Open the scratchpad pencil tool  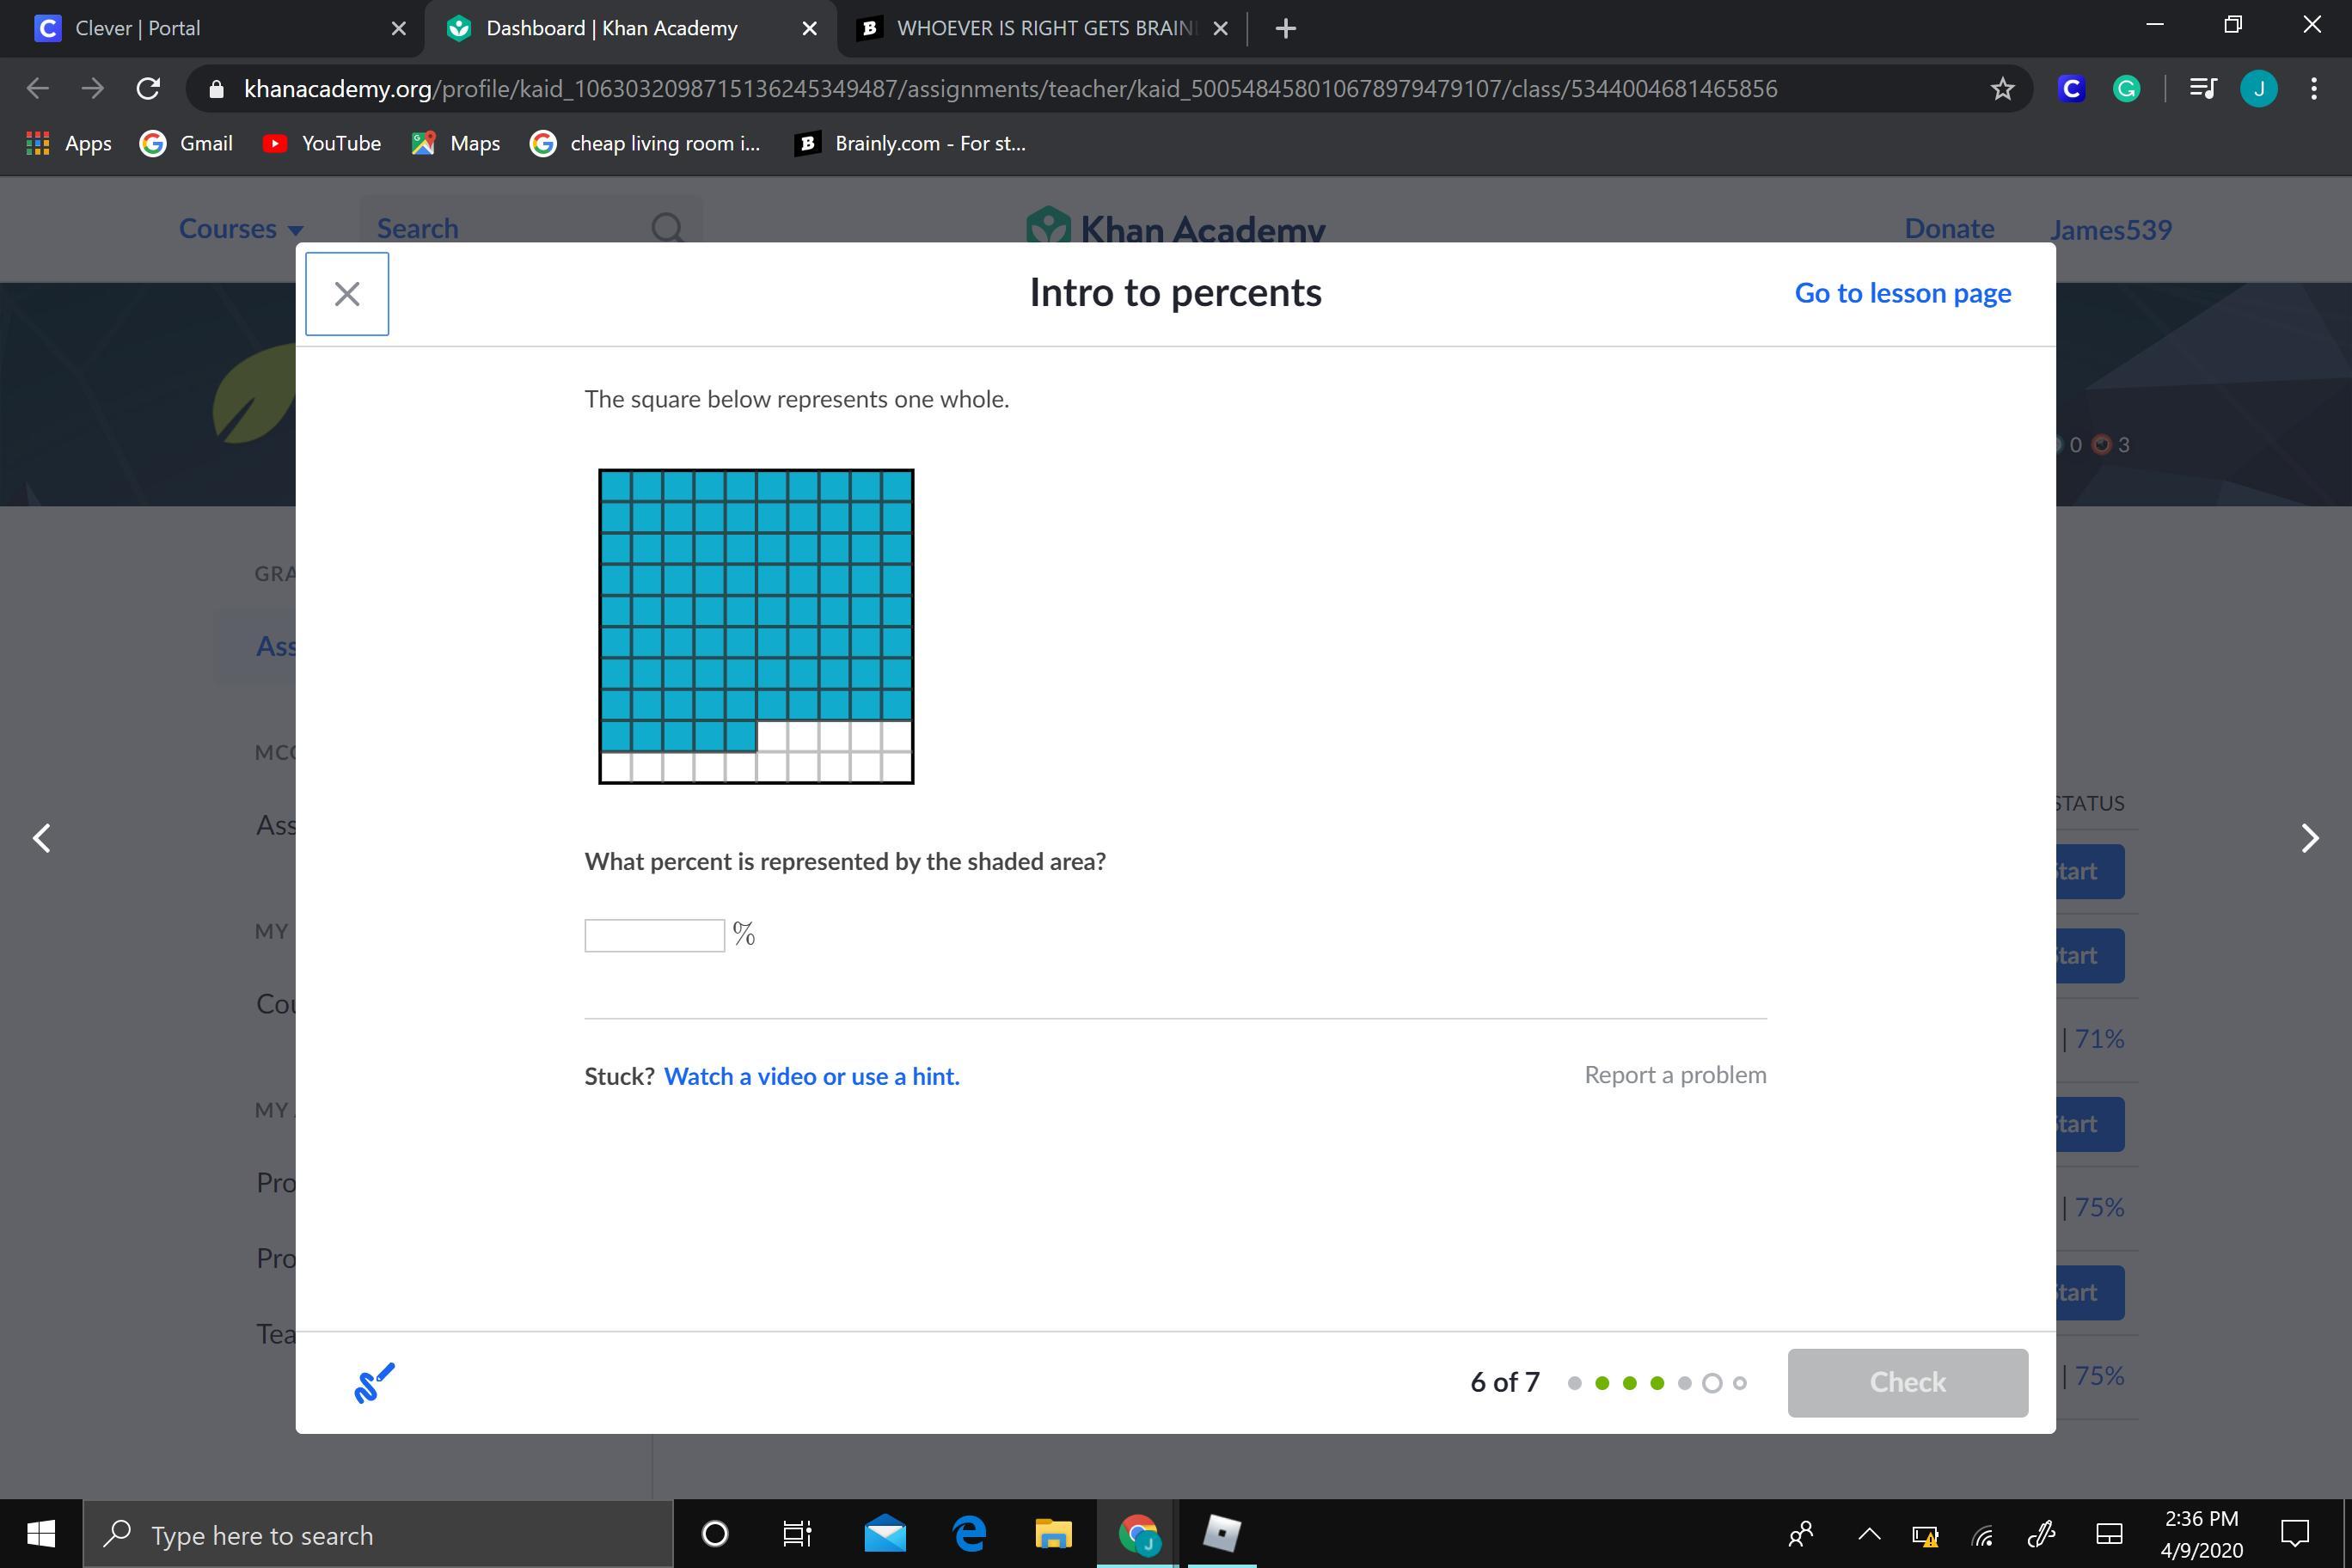point(374,1382)
